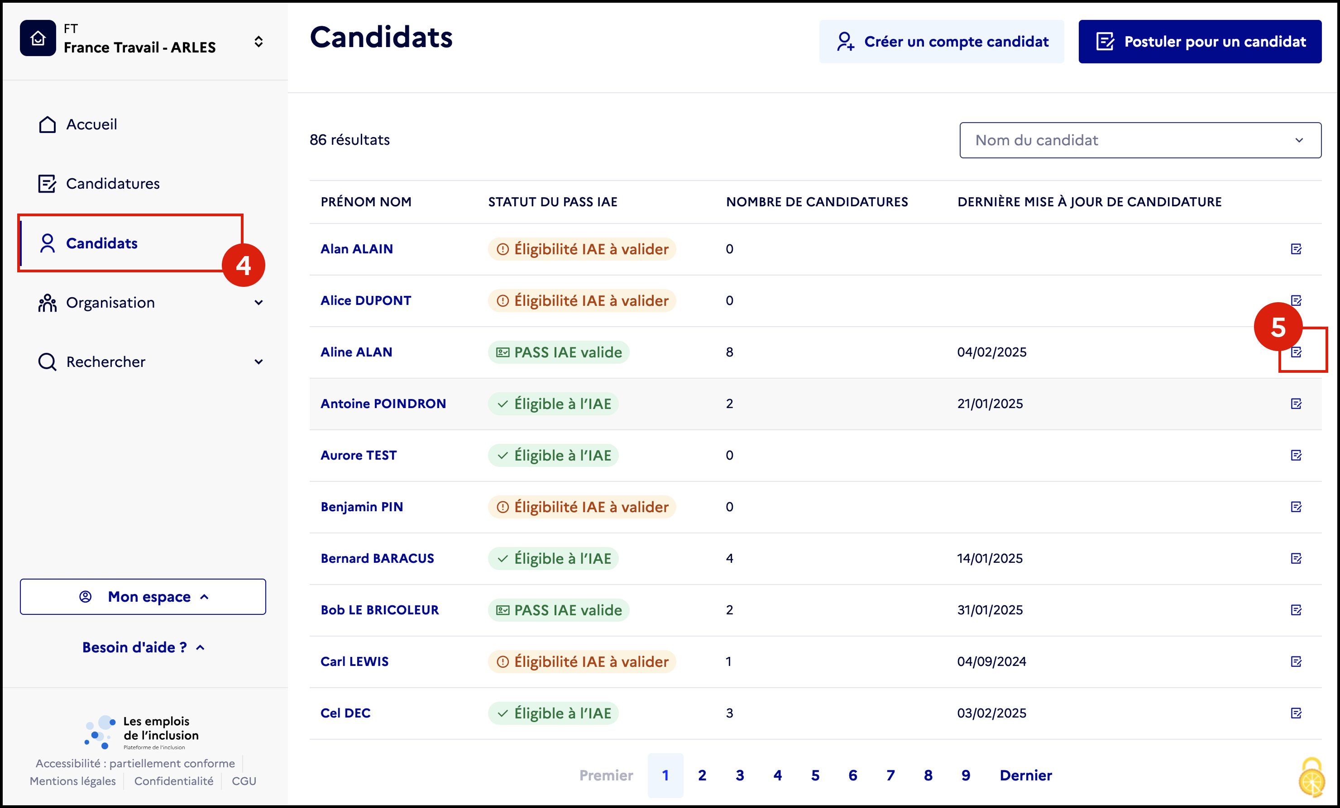
Task: Open Alice DUPONT candidate profile
Action: tap(365, 300)
